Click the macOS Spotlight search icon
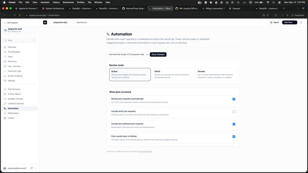Viewport: 308px width, 173px height. (x=274, y=3)
